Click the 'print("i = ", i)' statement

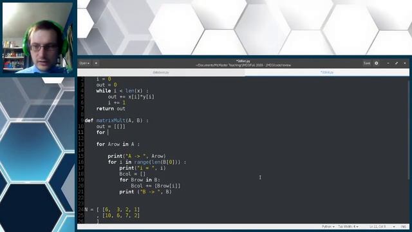click(142, 168)
